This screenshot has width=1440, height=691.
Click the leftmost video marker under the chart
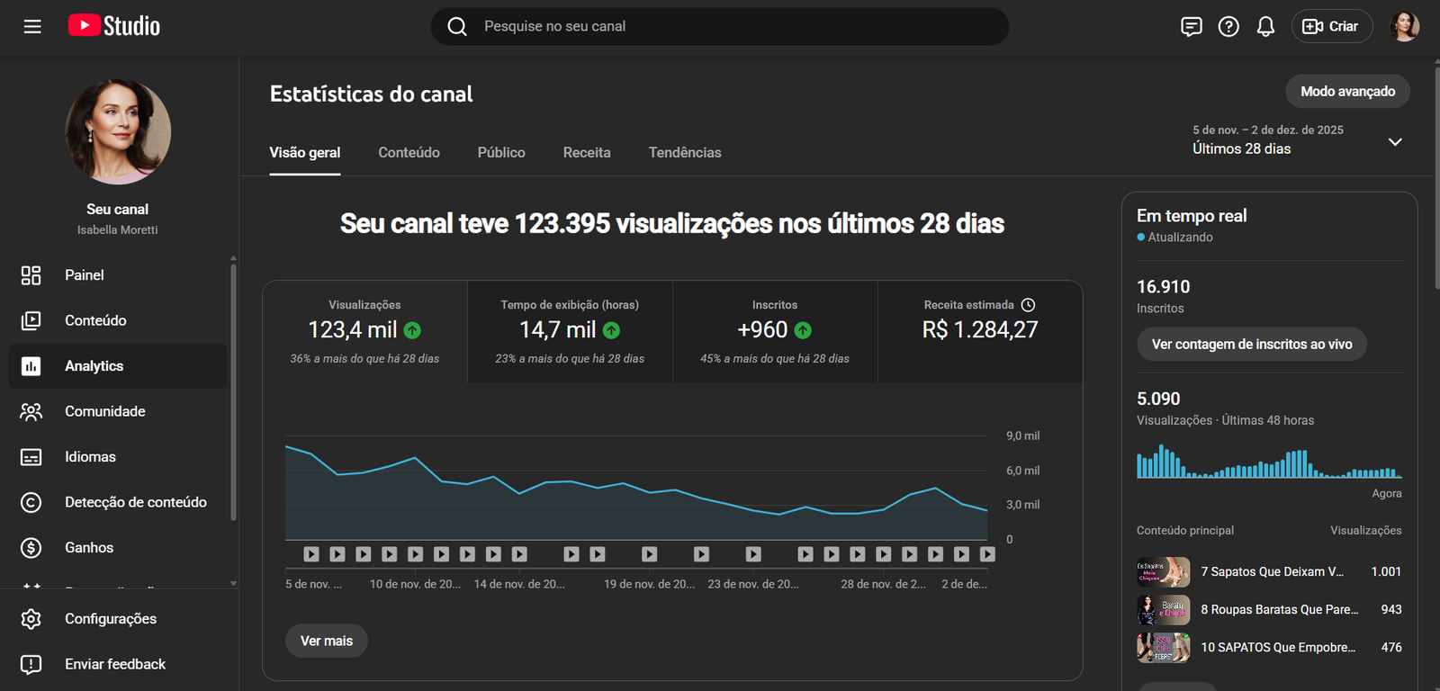point(311,554)
